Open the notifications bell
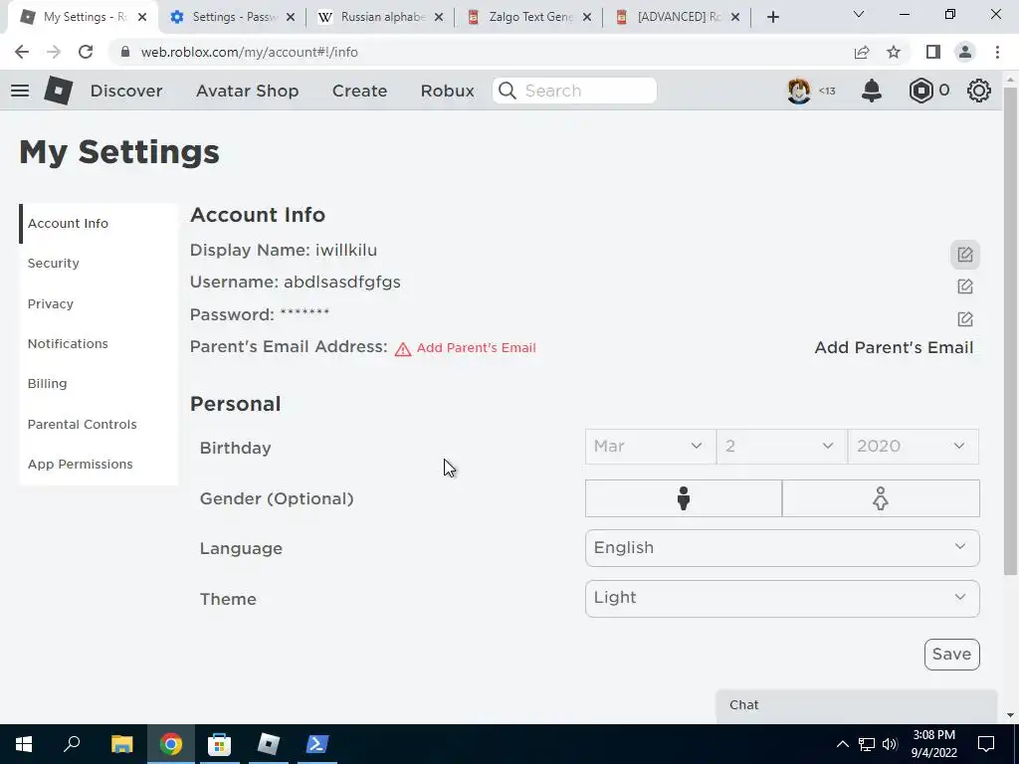The height and width of the screenshot is (764, 1019). (872, 91)
